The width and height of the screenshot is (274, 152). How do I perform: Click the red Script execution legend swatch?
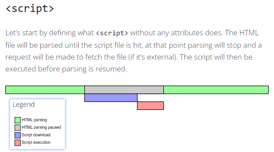[x=18, y=143]
